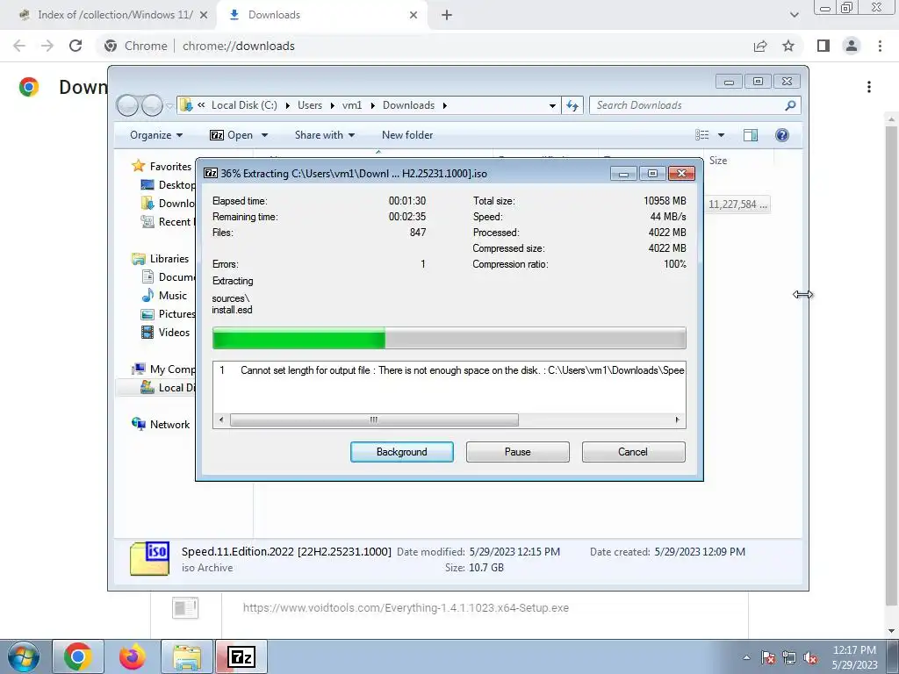Switch to 7-Zip taskbar button
The image size is (899, 674).
(241, 656)
